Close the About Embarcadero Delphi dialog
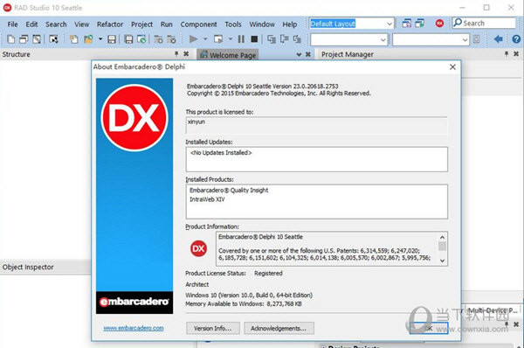This screenshot has width=524, height=348. point(452,67)
